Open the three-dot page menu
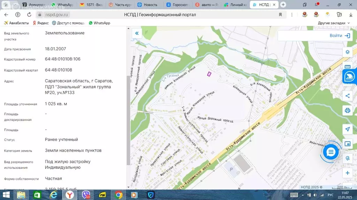The height and width of the screenshot is (200, 357). [x=292, y=15]
